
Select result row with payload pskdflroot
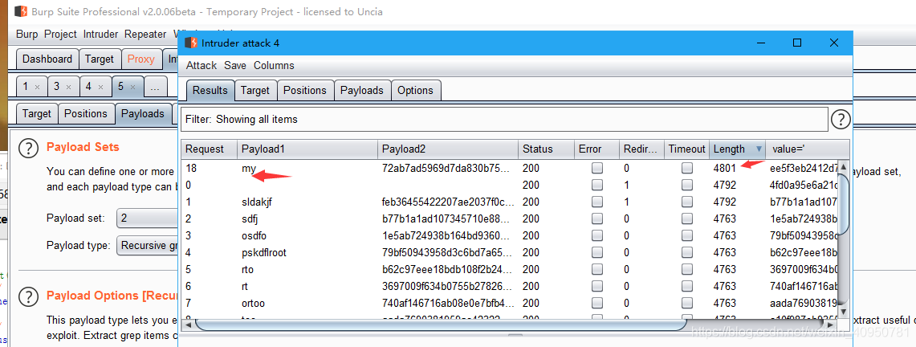(510, 253)
